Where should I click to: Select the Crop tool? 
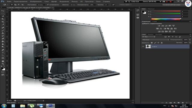coord(3,22)
